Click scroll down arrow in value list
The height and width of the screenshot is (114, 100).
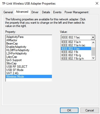click(x=93, y=58)
